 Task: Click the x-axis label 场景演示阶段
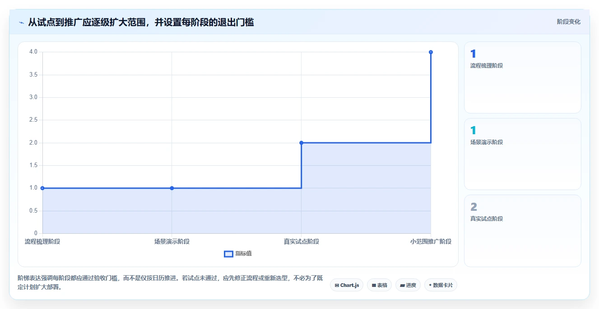(172, 241)
